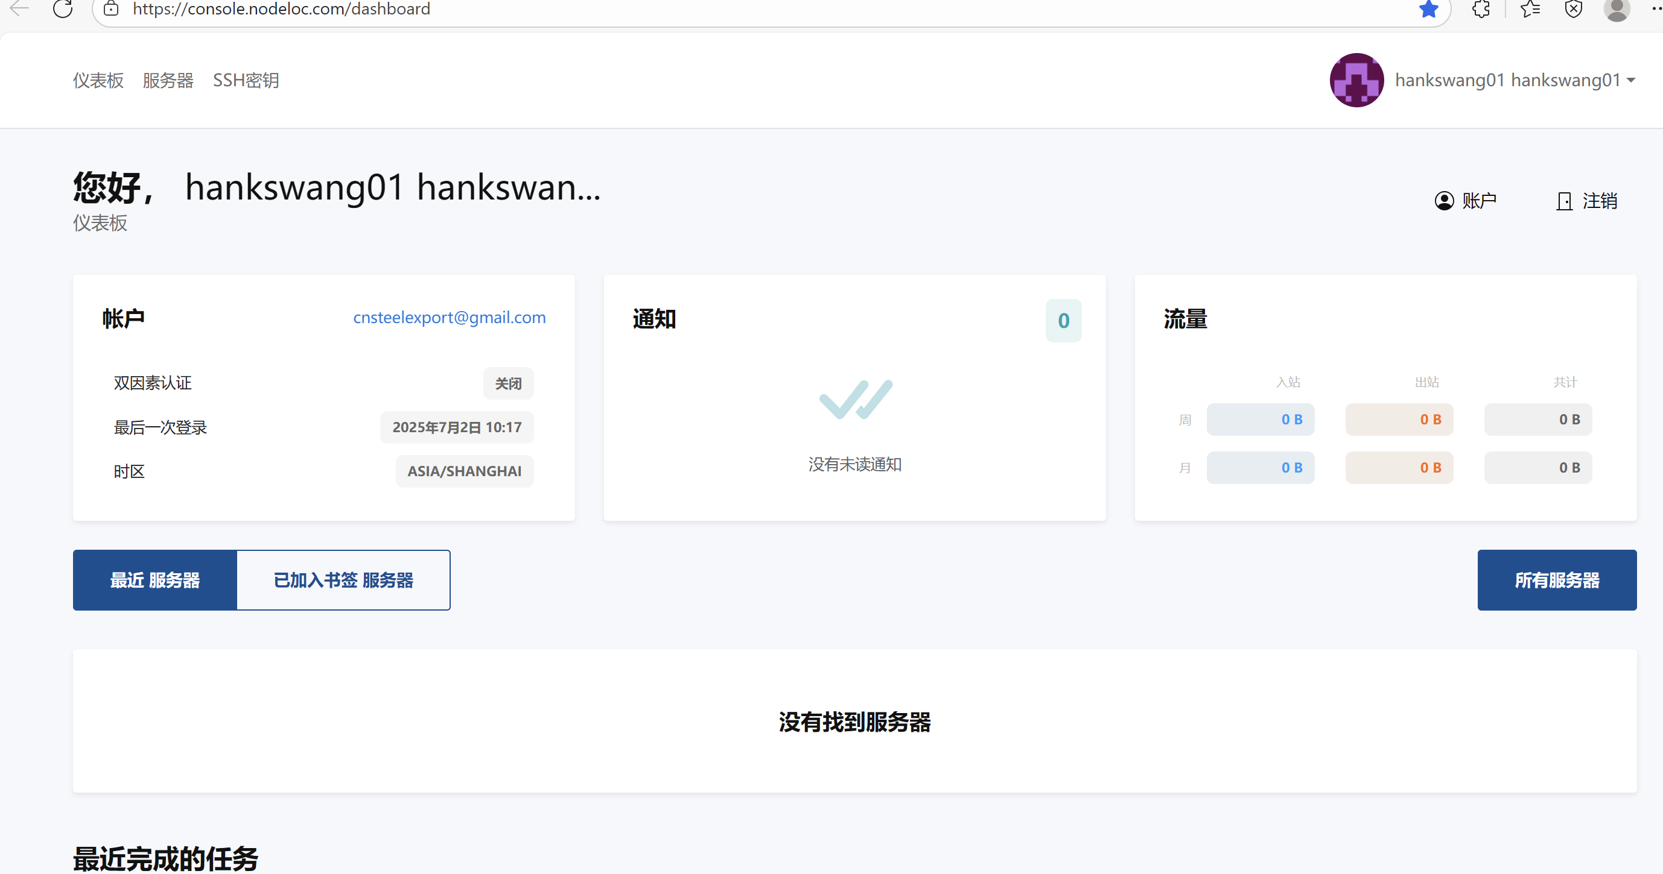The height and width of the screenshot is (874, 1663).
Task: Click the 帐户 card heading
Action: pos(123,319)
